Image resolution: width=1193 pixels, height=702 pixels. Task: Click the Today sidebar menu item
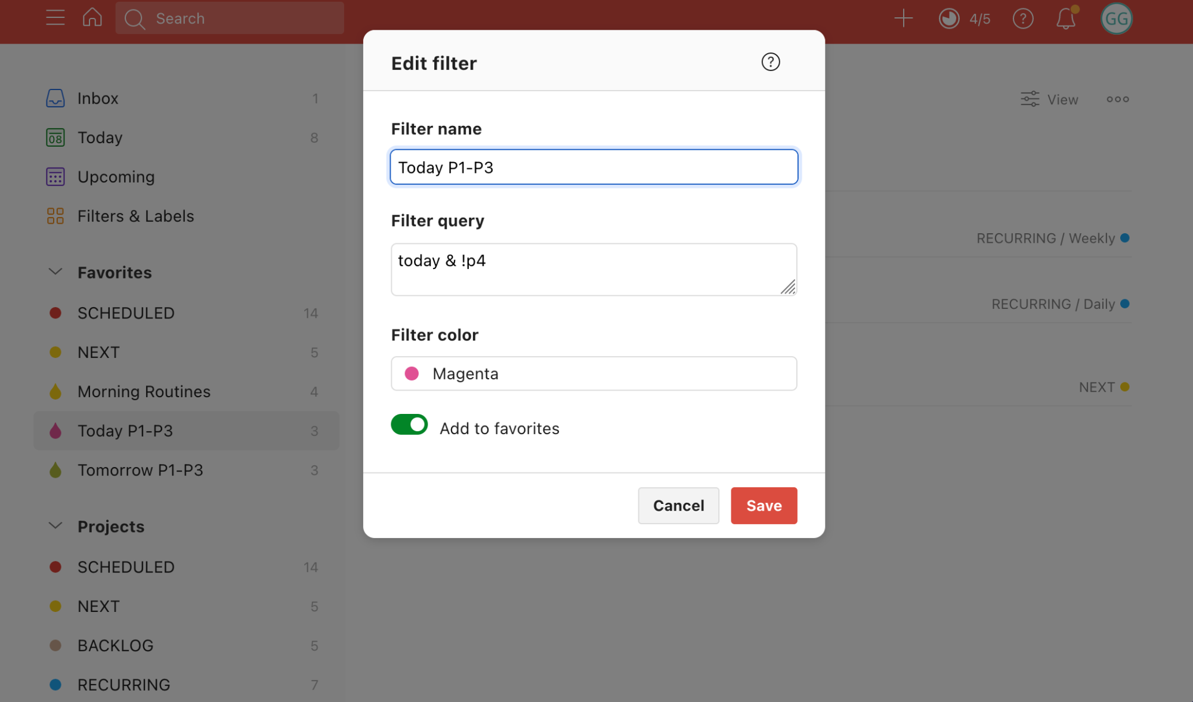(100, 137)
